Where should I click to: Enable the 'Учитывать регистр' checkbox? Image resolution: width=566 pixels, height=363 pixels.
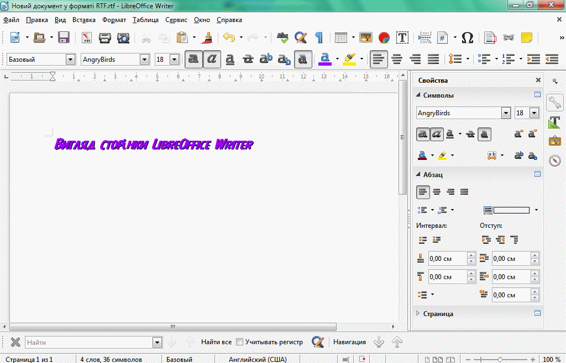[x=239, y=342]
